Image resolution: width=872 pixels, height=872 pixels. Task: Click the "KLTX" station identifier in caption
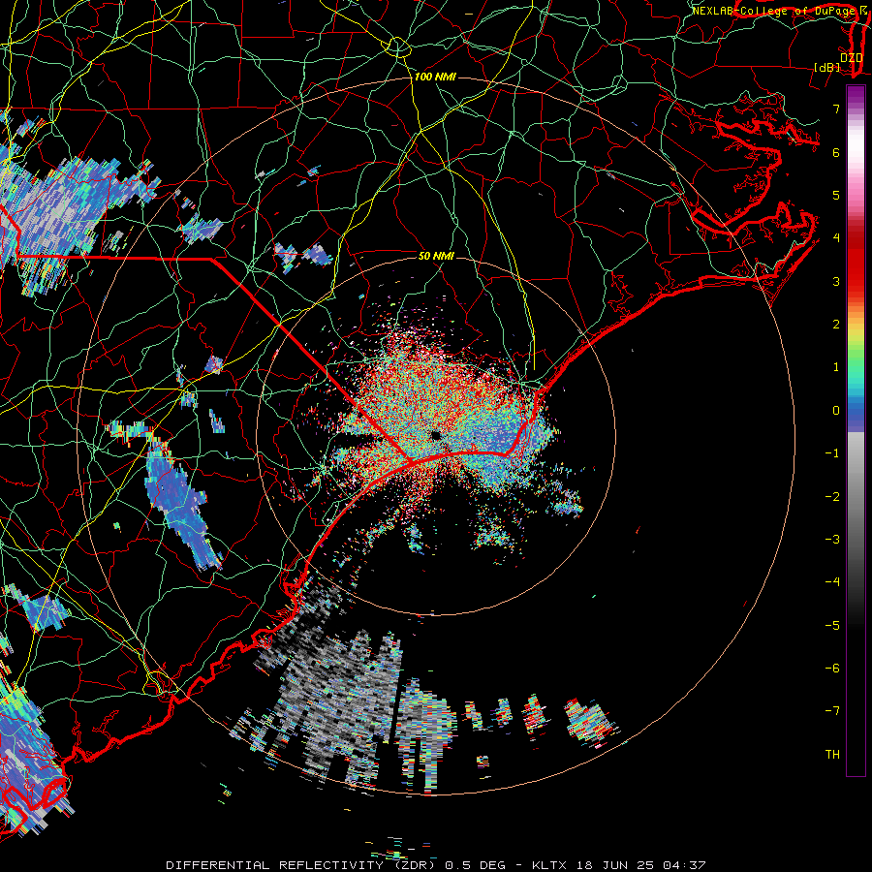pos(549,865)
